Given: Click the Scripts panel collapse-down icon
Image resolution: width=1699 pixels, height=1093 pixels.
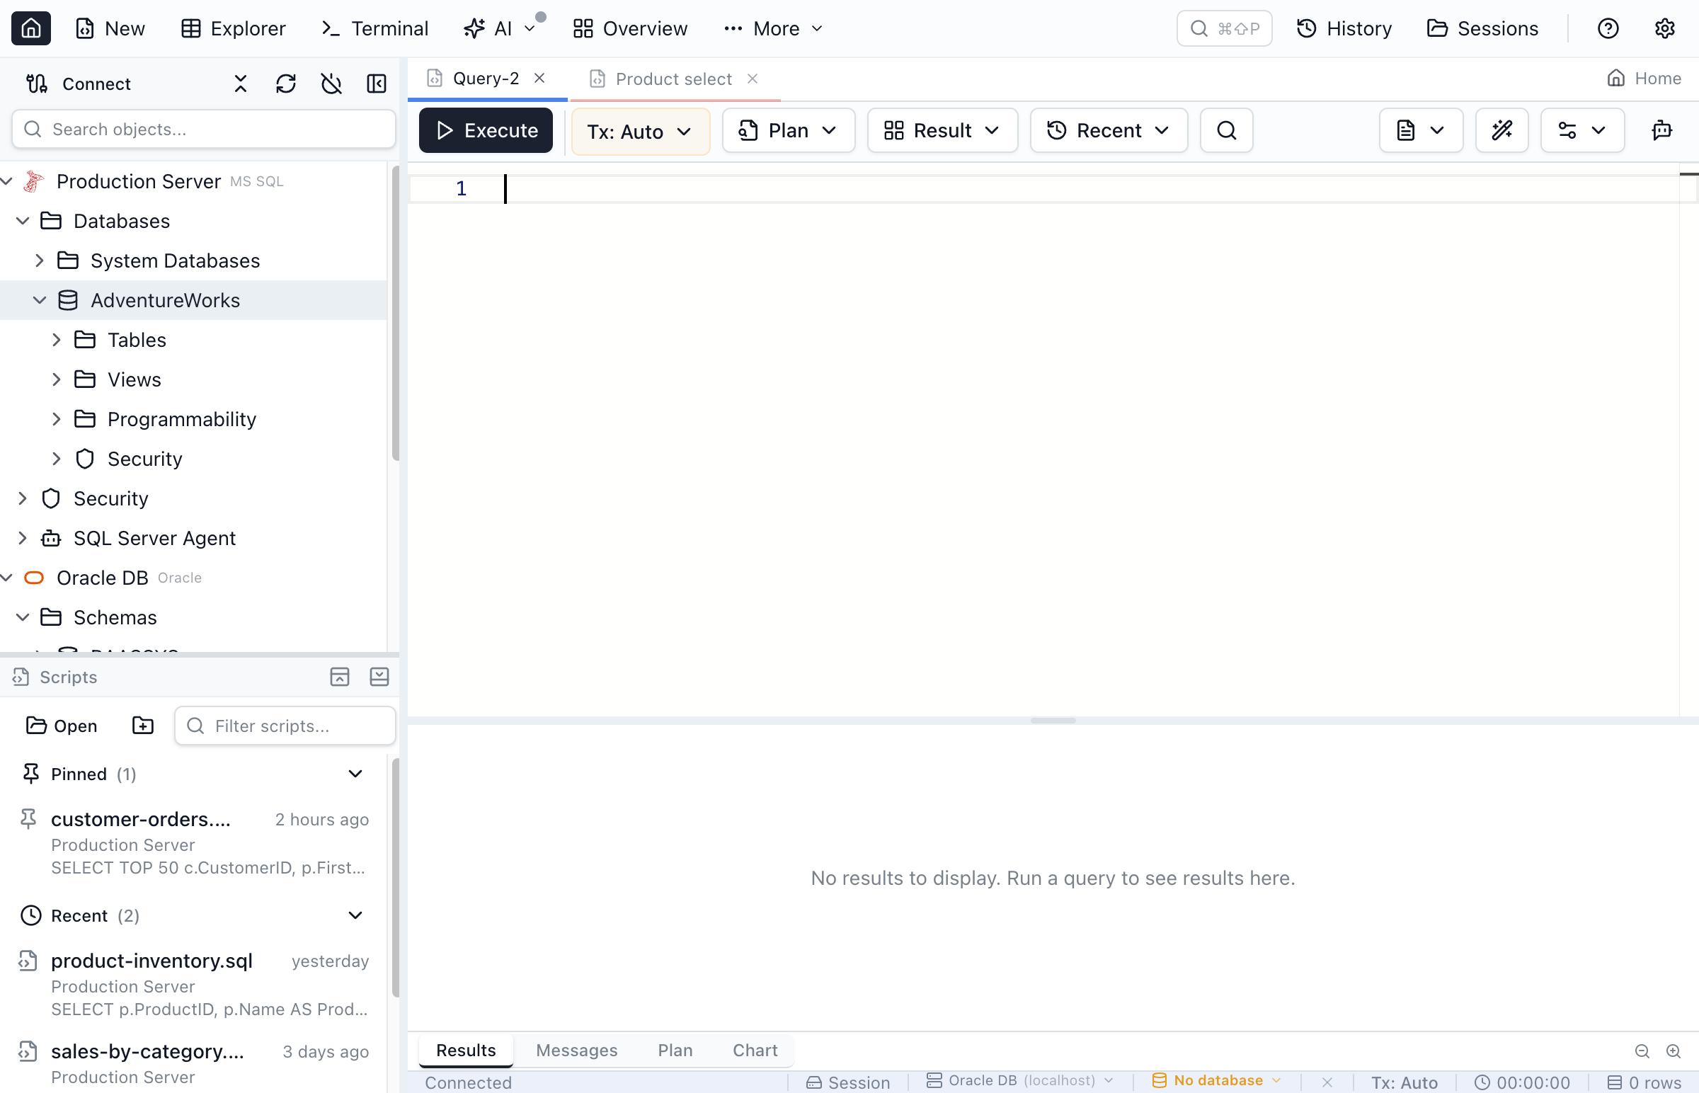Looking at the screenshot, I should click(x=379, y=677).
